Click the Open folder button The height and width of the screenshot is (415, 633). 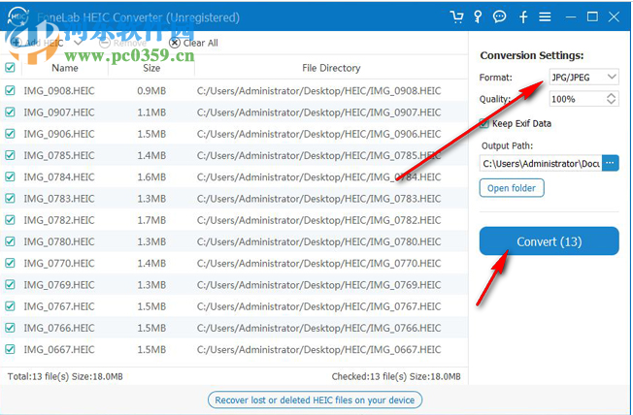pos(512,188)
